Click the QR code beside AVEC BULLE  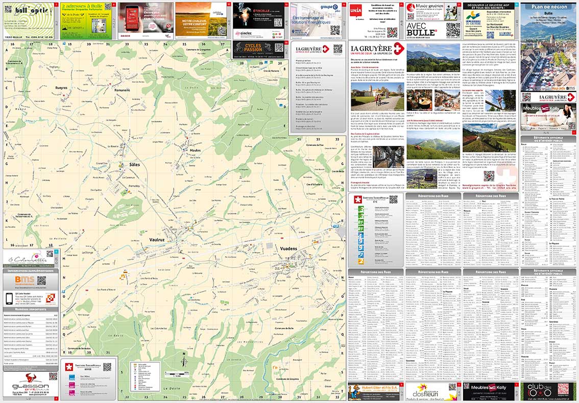pyautogui.click(x=453, y=30)
